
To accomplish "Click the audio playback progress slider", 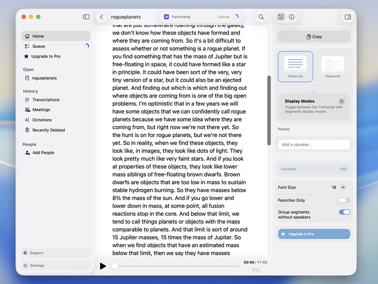I will pyautogui.click(x=176, y=266).
